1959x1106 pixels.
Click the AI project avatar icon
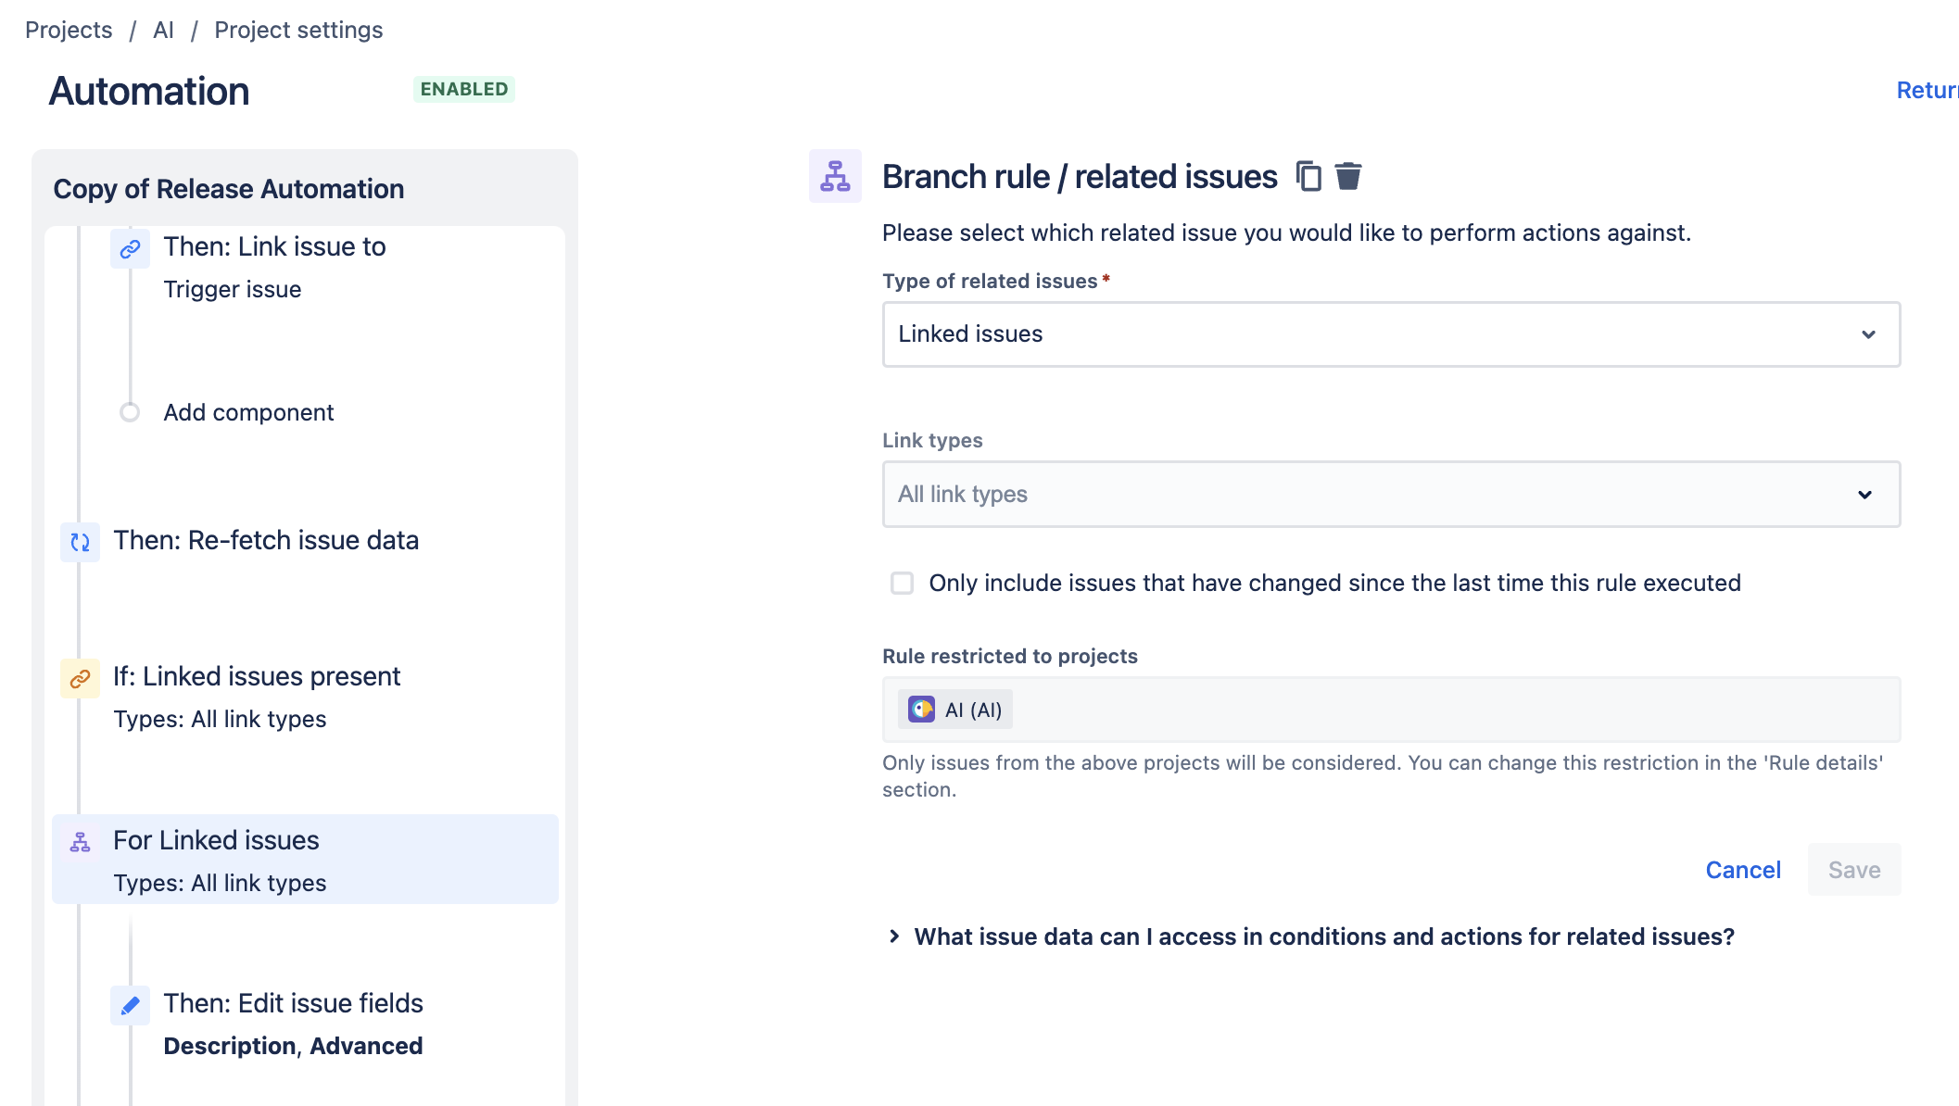[921, 710]
